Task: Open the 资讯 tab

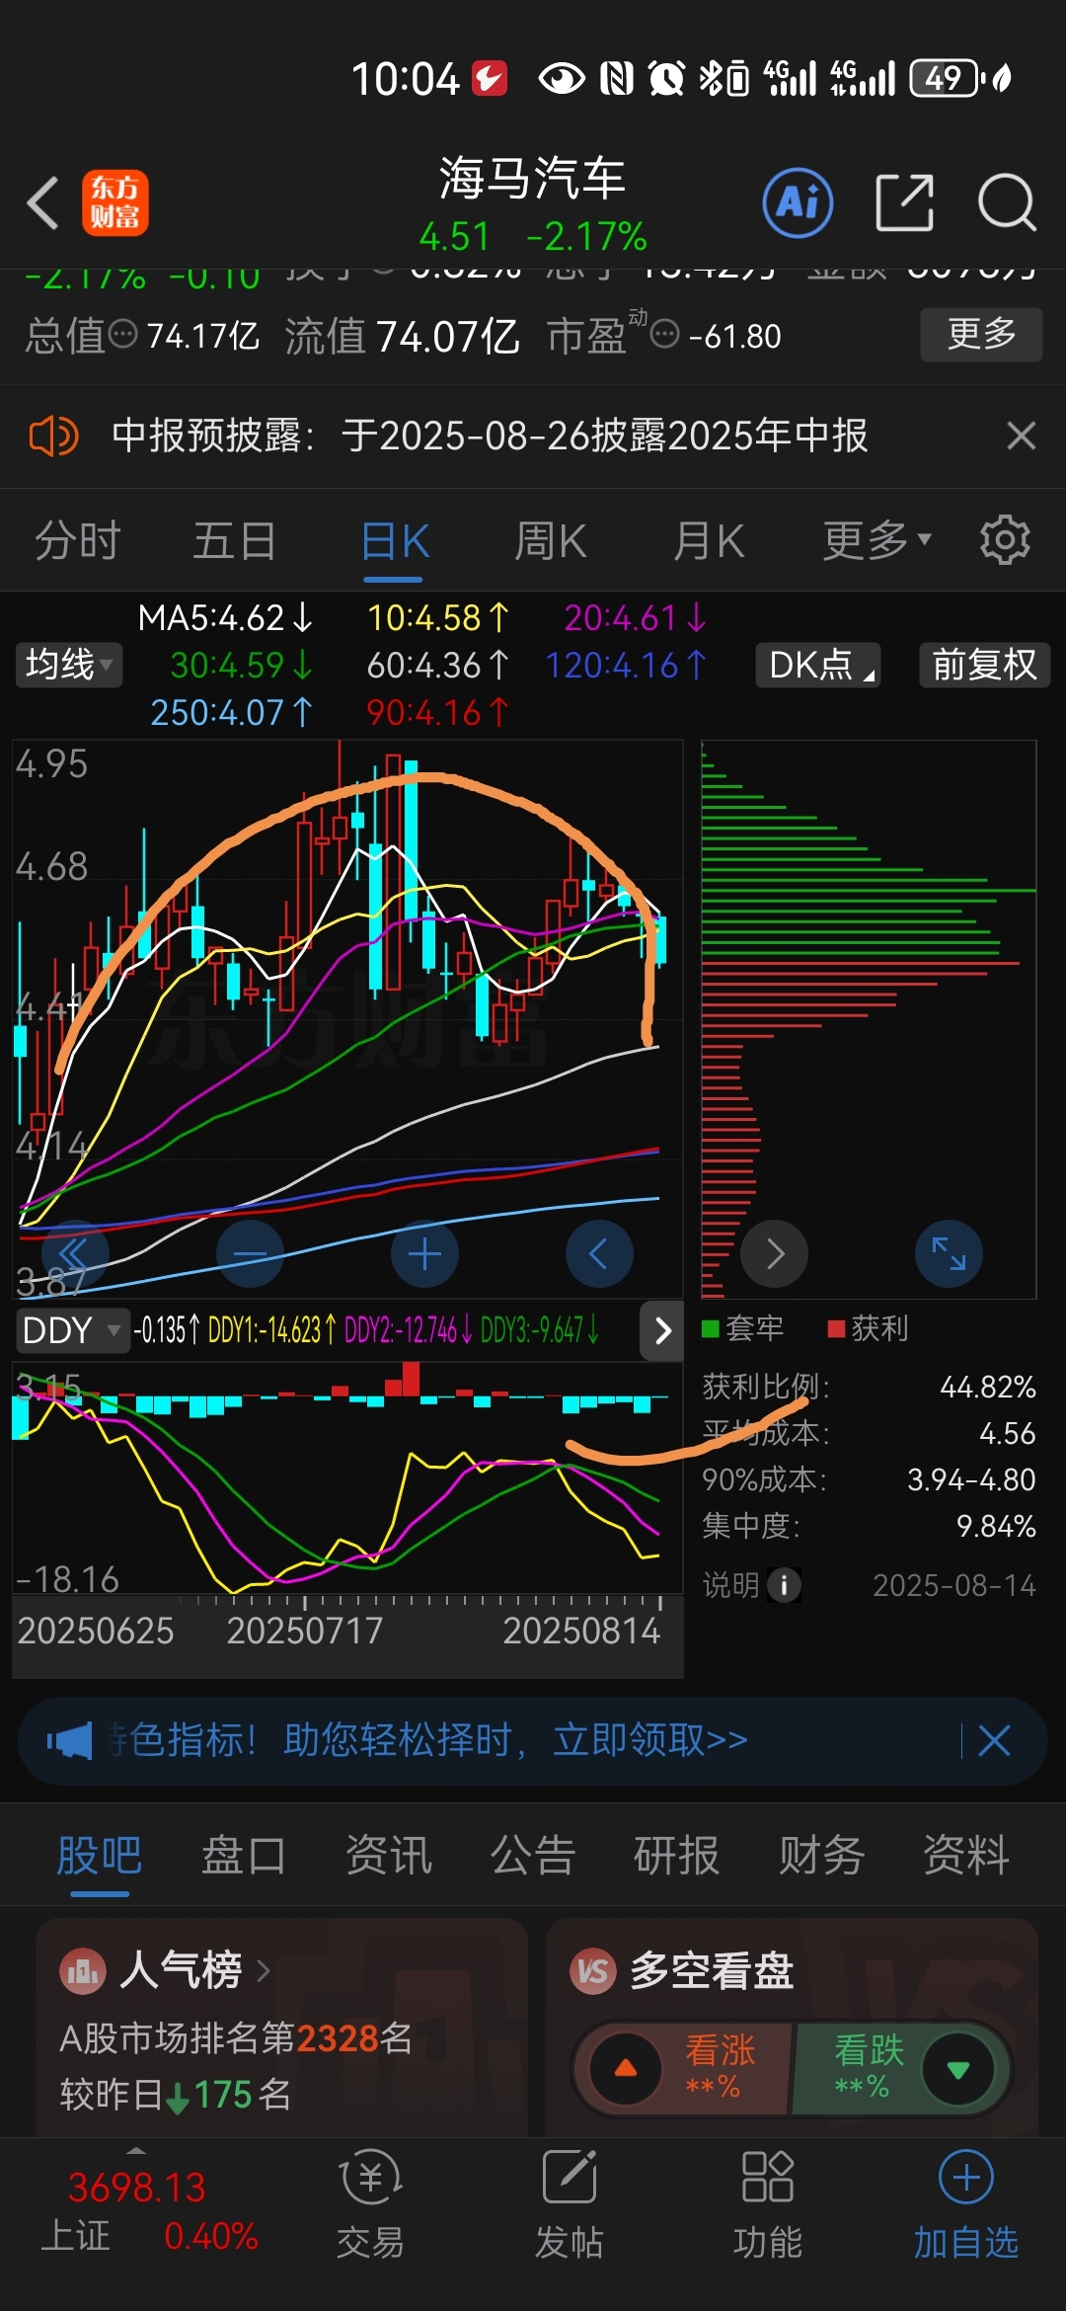Action: coord(388,1855)
